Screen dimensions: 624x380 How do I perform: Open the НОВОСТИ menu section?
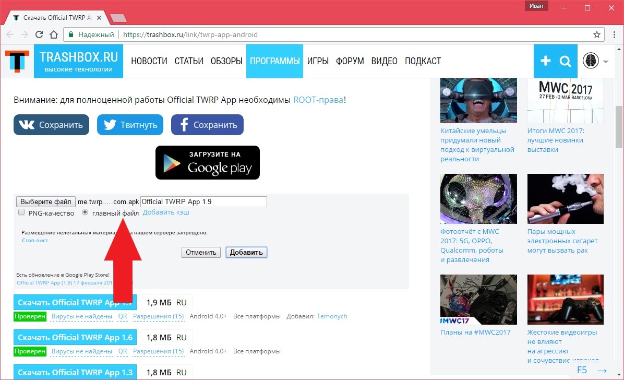[x=149, y=61]
